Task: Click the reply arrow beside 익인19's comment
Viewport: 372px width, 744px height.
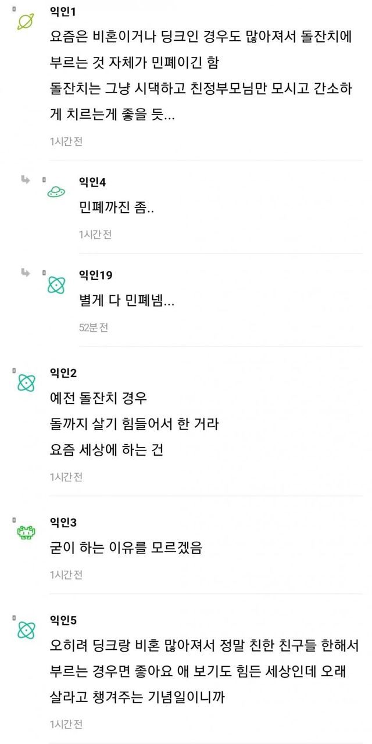Action: (25, 273)
